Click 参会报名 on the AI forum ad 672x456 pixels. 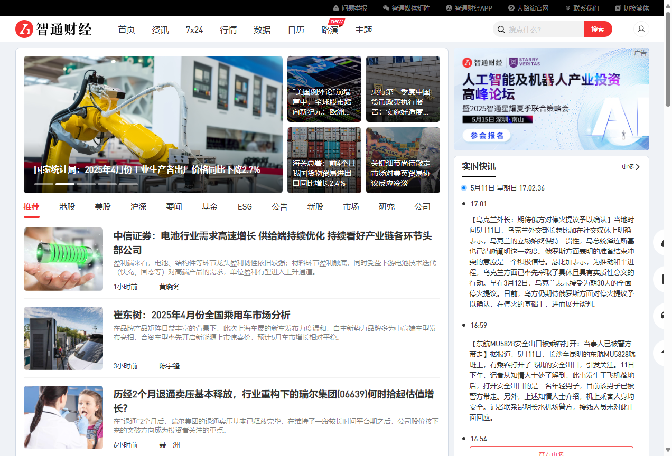(487, 136)
